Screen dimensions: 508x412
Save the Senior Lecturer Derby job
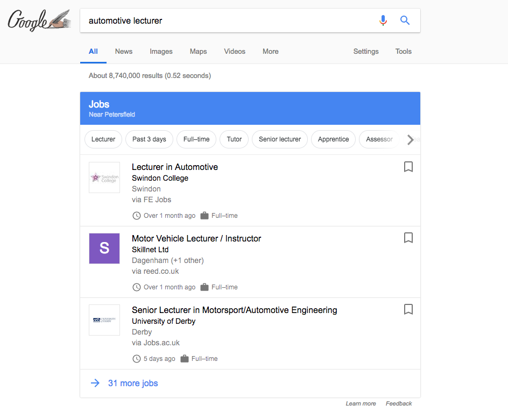pyautogui.click(x=408, y=309)
